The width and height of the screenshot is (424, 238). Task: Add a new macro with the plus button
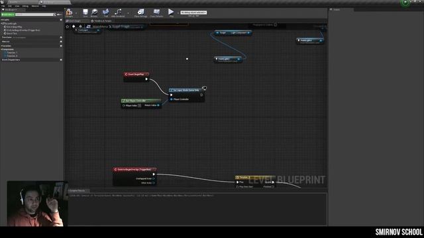tap(61, 42)
